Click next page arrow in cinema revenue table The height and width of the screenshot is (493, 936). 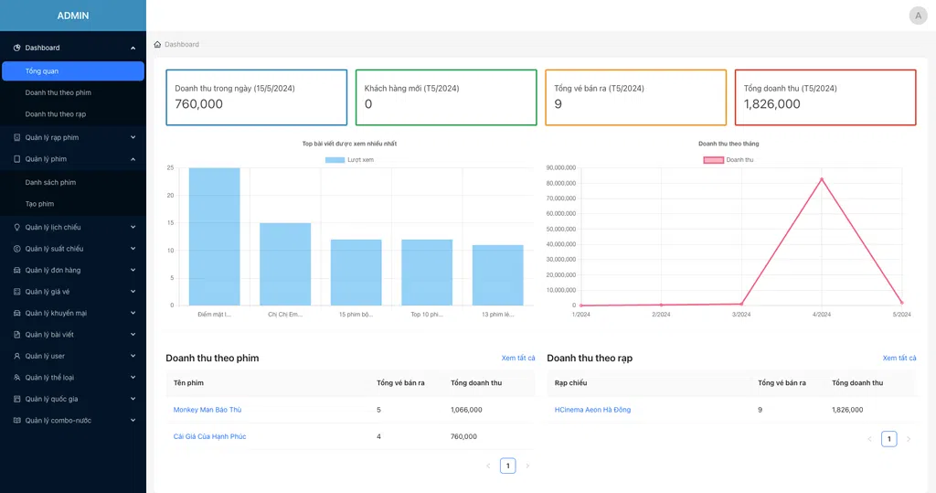coord(909,439)
